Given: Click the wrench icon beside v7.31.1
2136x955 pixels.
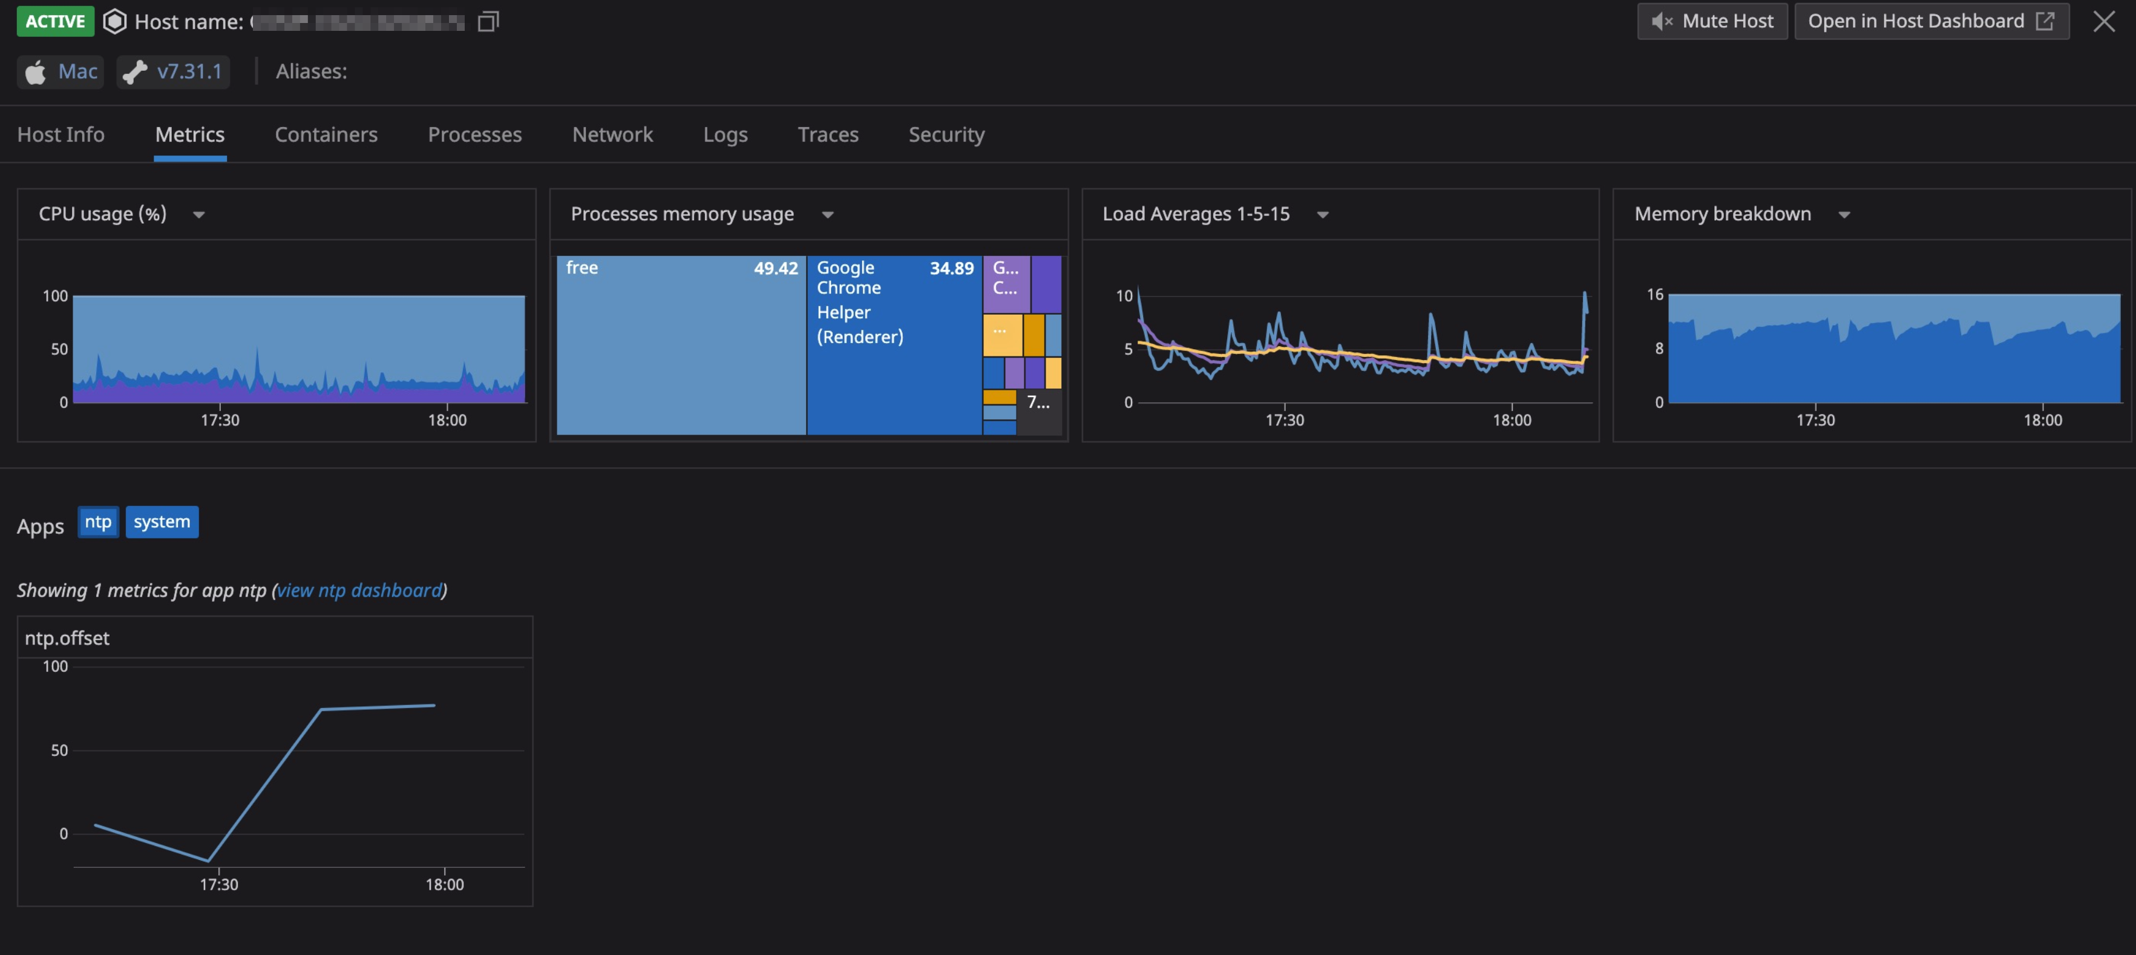Looking at the screenshot, I should point(134,72).
